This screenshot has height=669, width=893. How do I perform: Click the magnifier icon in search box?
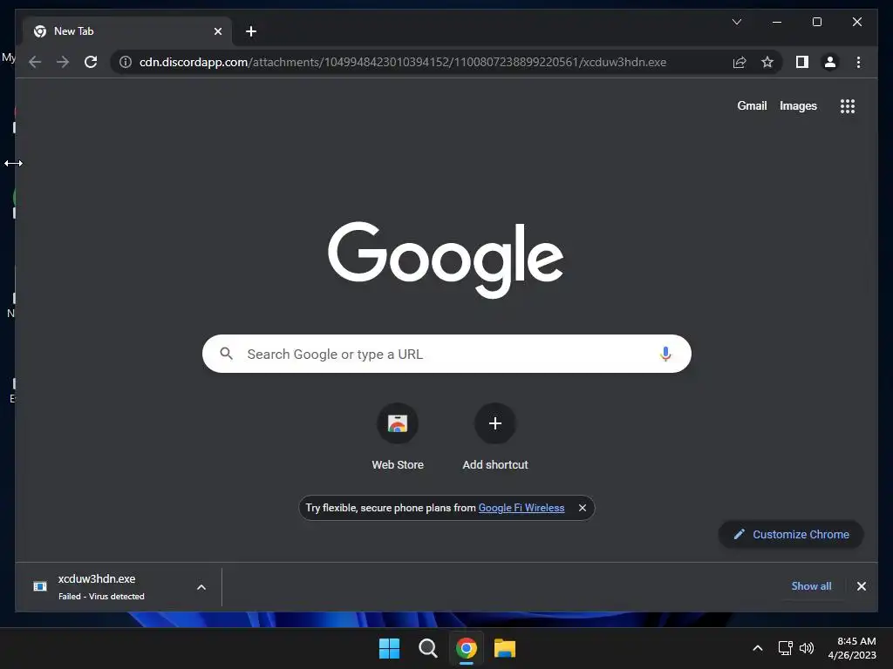pos(226,354)
